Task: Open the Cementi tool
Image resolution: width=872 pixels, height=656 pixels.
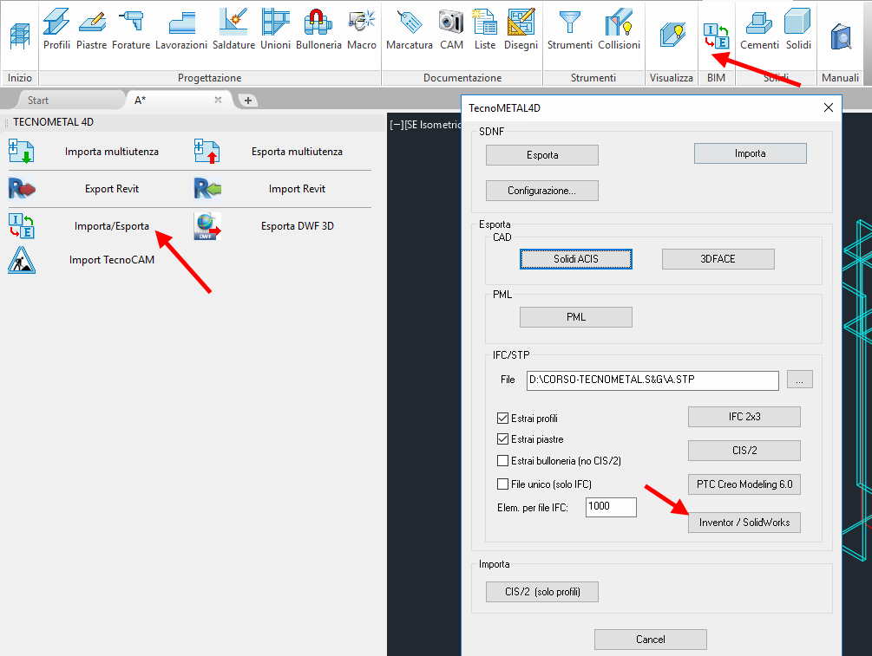Action: coord(759,29)
